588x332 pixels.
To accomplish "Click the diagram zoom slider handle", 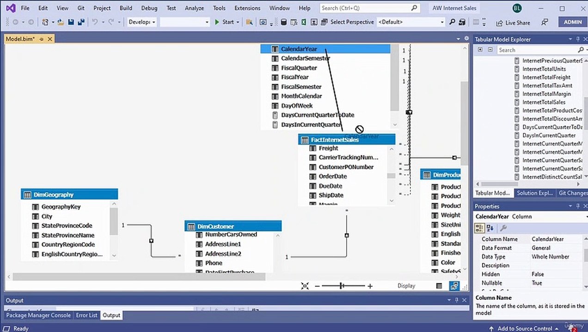I will pos(342,286).
